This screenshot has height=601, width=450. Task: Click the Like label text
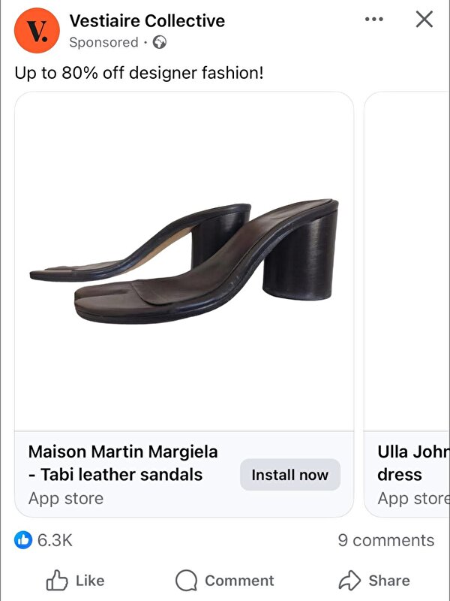90,581
